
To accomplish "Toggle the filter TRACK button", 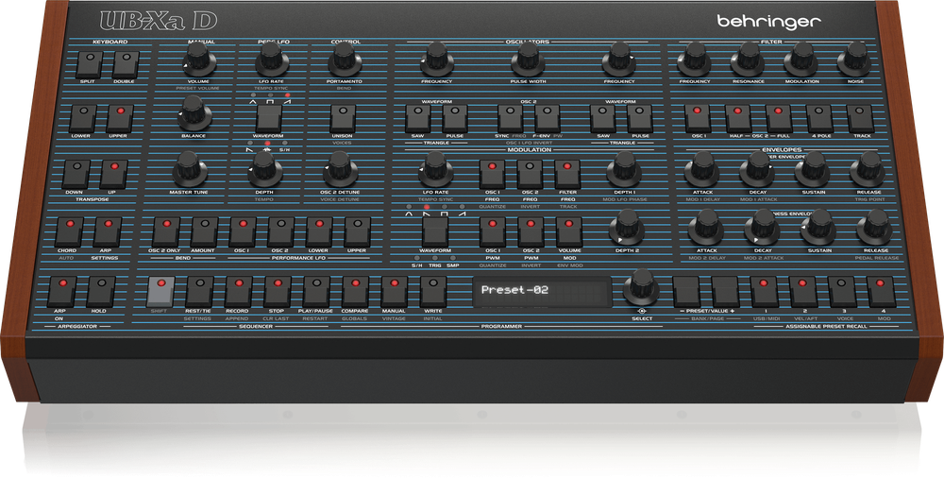I will click(x=860, y=118).
